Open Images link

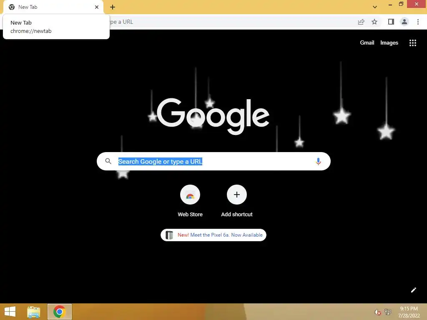[389, 43]
